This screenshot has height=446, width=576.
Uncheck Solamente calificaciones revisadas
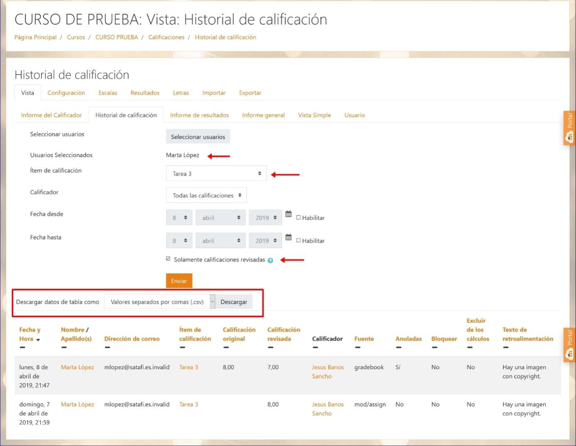[168, 259]
